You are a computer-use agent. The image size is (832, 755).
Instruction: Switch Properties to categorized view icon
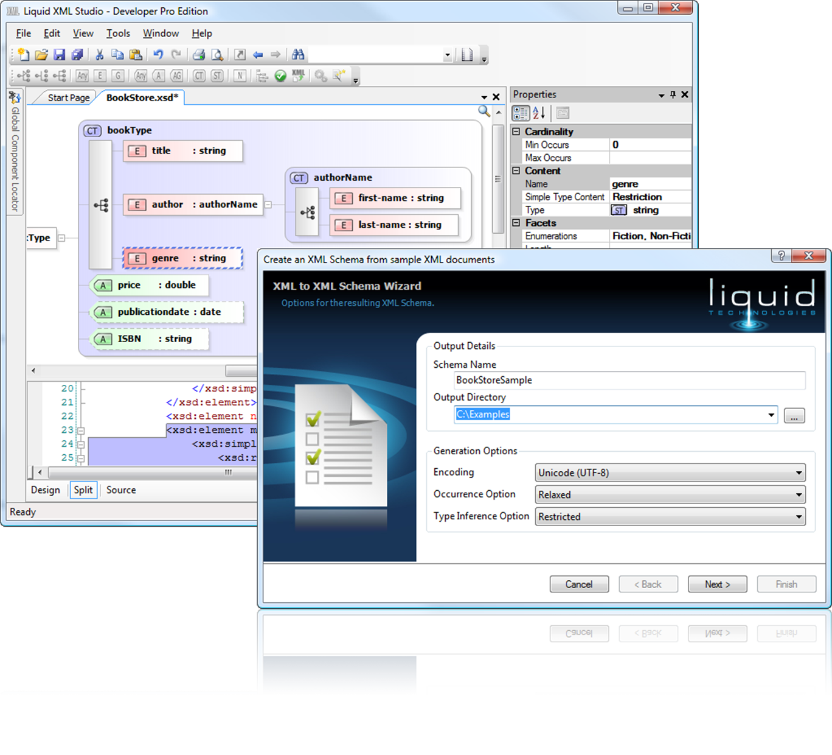[521, 113]
